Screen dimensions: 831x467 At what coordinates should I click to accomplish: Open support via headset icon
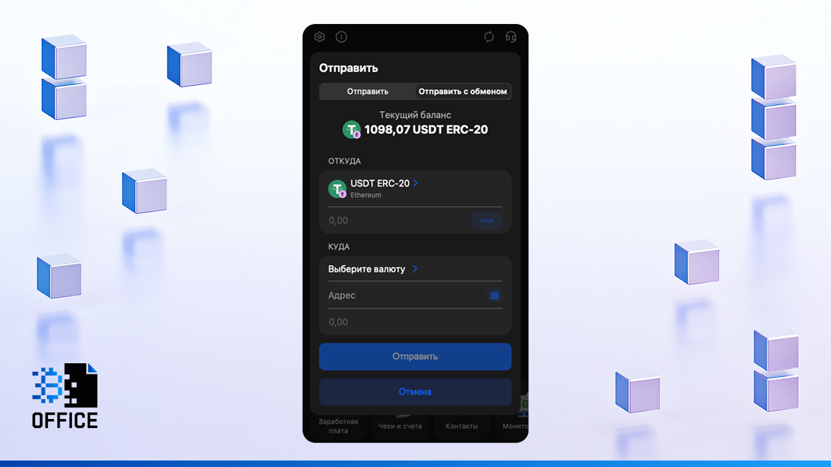click(511, 37)
